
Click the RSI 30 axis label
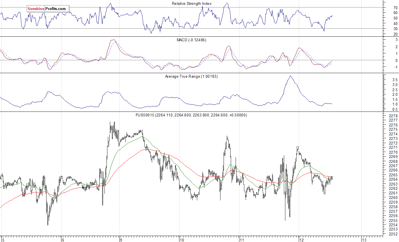click(x=395, y=29)
